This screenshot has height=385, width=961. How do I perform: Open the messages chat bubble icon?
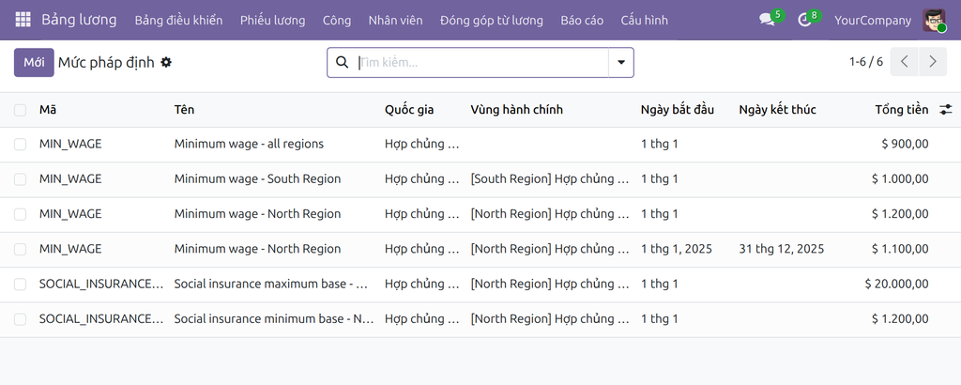point(767,21)
